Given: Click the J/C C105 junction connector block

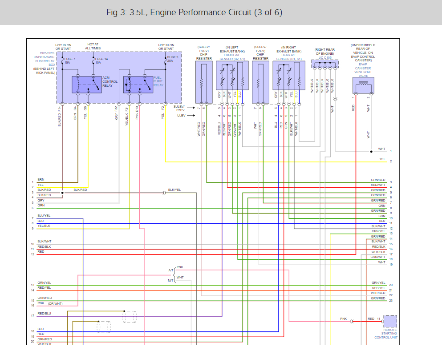Looking at the screenshot, I should click(x=324, y=64).
